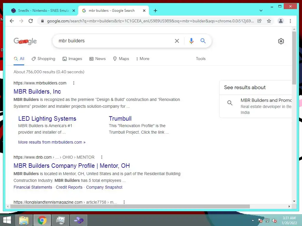The width and height of the screenshot is (302, 226).
Task: Click the About 756,000 results text
Action: click(x=49, y=72)
